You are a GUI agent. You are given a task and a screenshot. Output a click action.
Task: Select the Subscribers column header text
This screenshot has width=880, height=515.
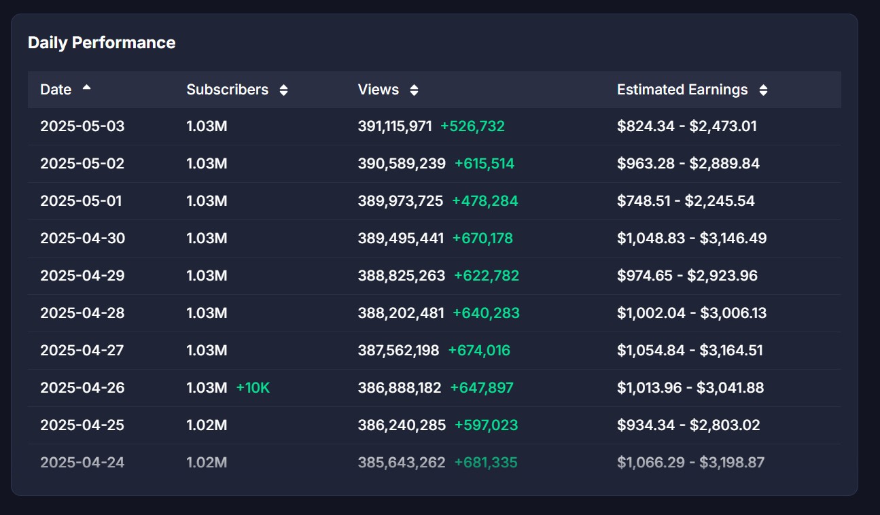[227, 90]
